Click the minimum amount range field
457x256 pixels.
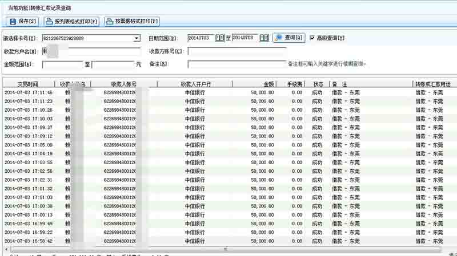pos(62,64)
